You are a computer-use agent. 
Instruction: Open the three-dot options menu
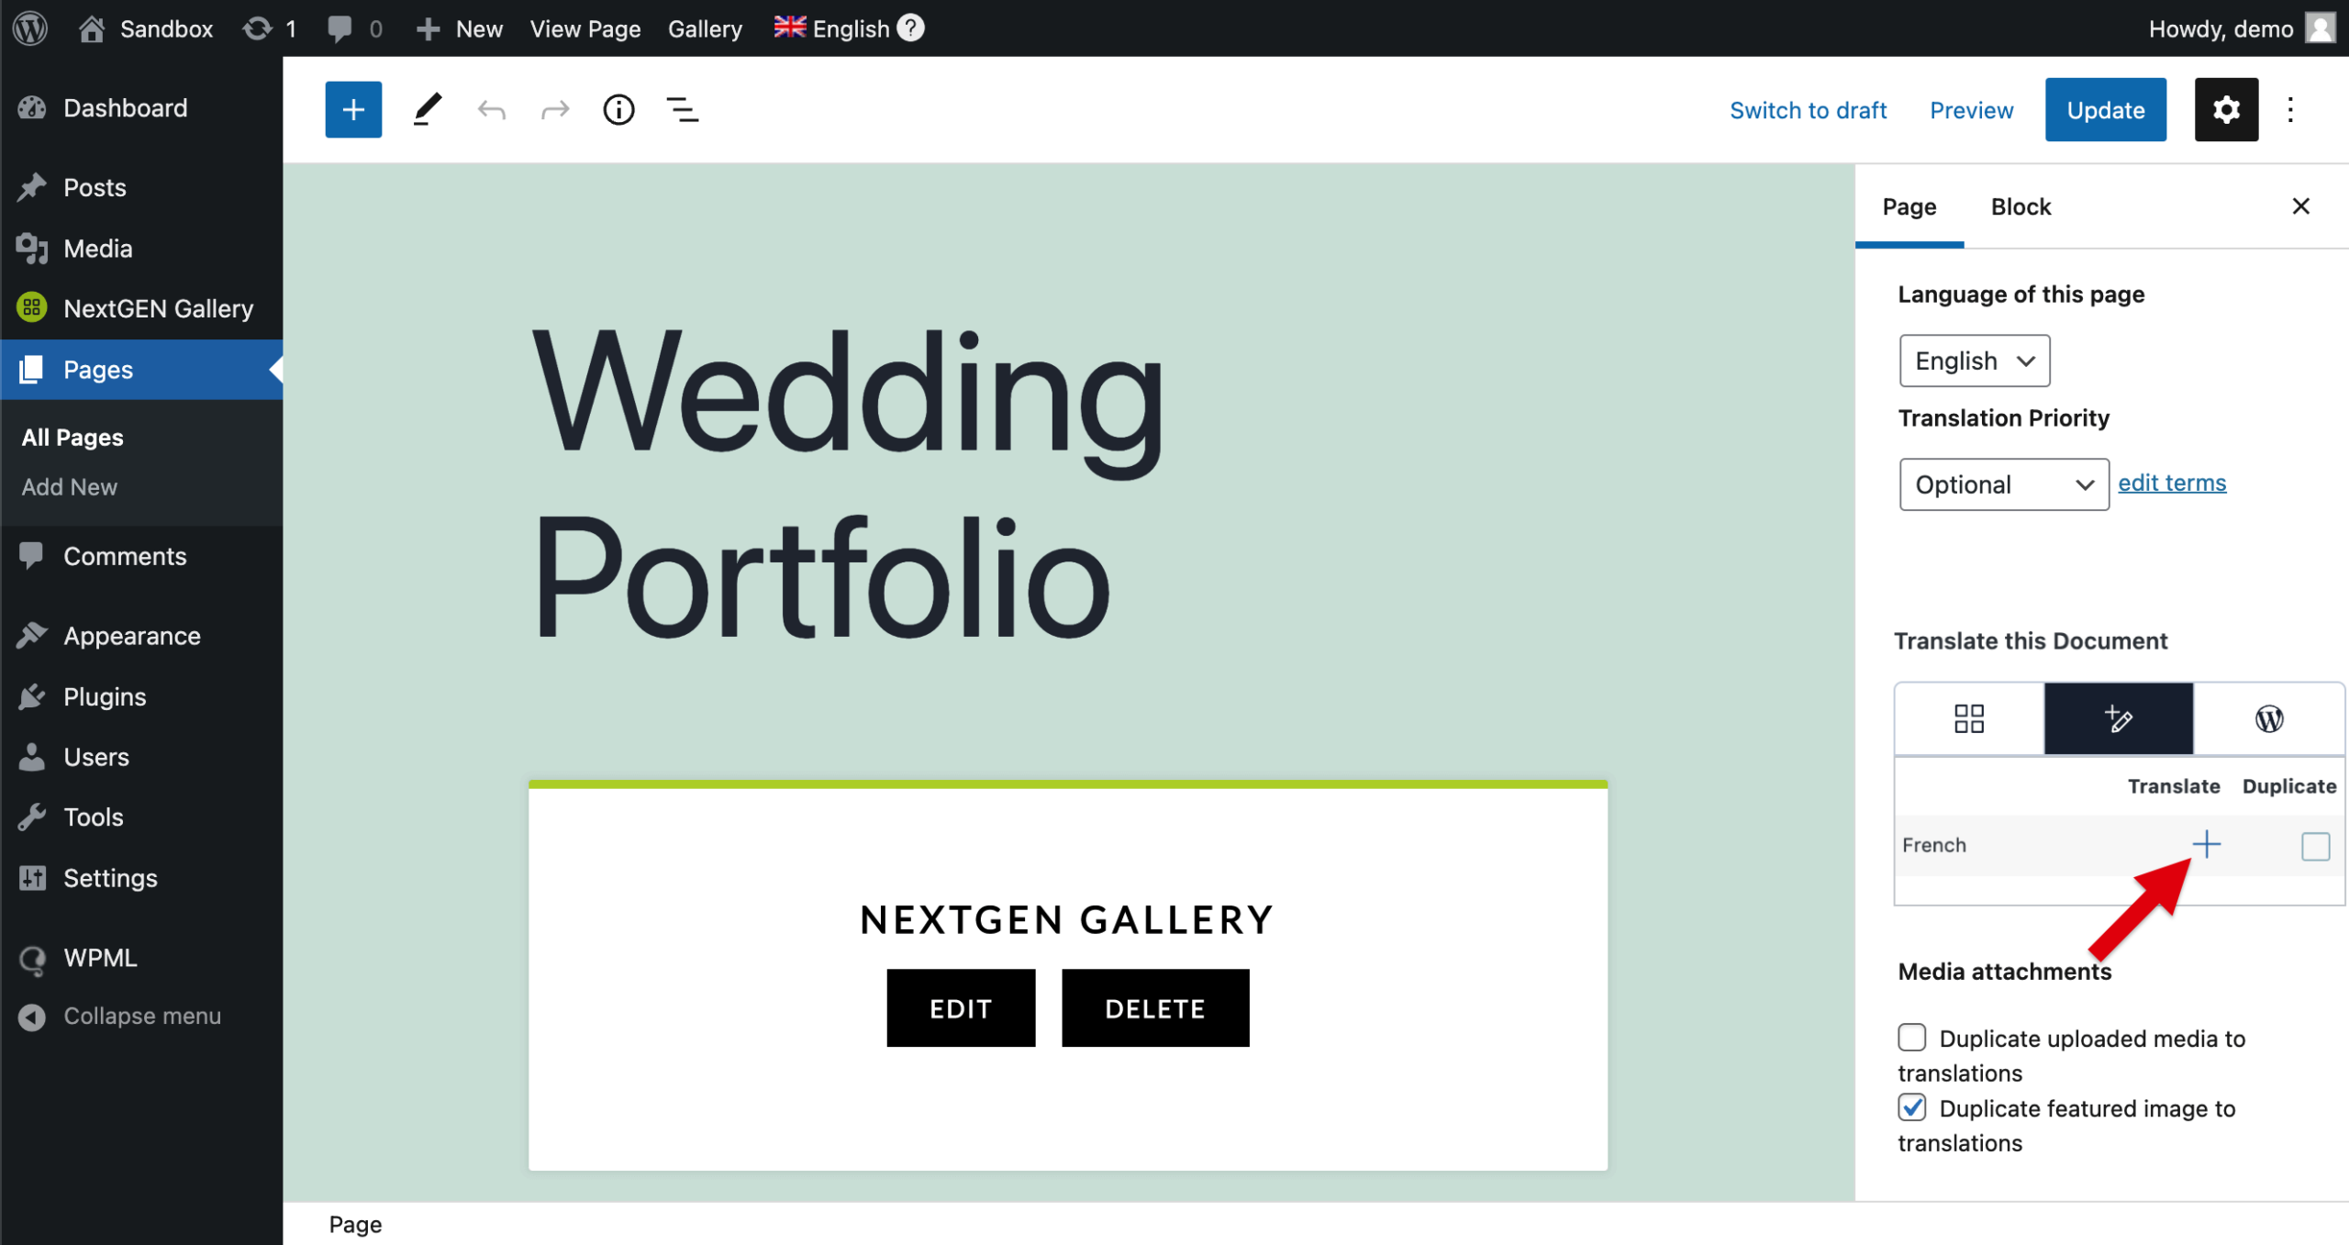(2290, 110)
